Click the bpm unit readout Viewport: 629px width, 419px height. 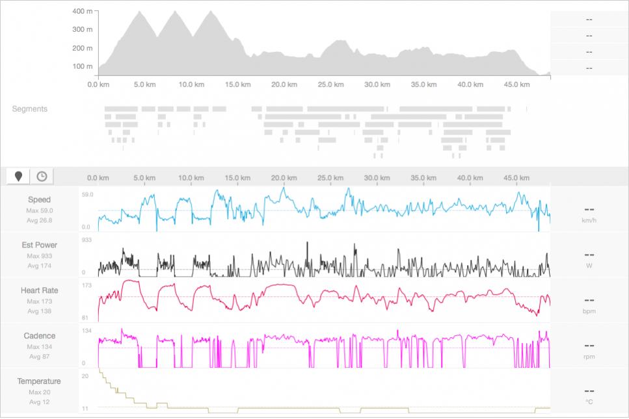pos(589,311)
